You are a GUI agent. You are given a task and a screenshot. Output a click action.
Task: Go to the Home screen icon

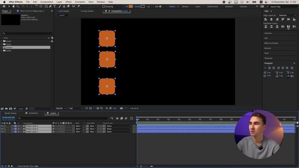point(4,7)
